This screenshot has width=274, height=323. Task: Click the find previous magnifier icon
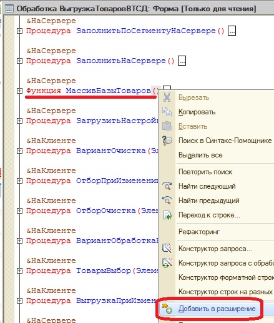(167, 201)
